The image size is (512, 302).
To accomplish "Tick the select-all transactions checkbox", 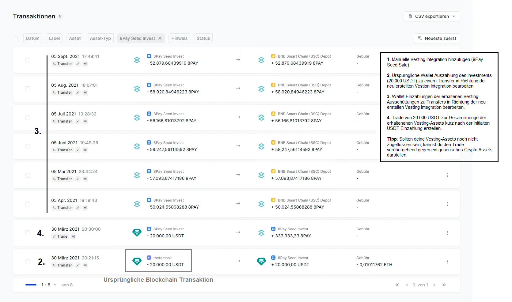I will 15,39.
